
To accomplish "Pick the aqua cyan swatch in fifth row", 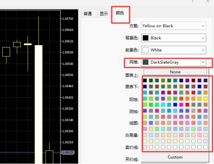I will click(x=163, y=105).
